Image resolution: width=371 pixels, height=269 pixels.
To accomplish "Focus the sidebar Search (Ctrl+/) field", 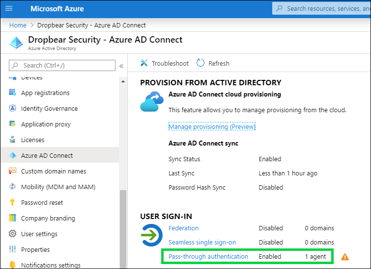I will click(62, 65).
